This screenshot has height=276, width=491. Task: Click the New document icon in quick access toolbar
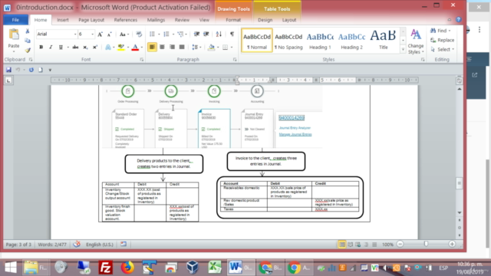[41, 70]
